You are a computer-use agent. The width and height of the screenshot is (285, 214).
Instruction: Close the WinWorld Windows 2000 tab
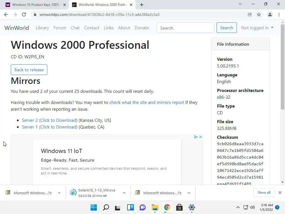pos(131,5)
